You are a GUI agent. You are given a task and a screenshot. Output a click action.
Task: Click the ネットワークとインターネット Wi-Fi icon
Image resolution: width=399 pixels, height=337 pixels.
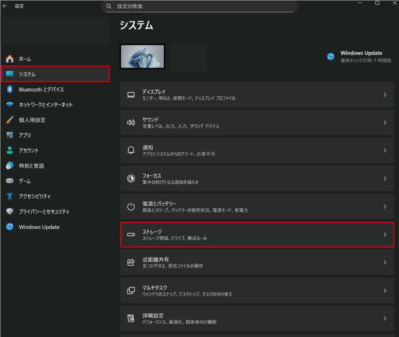point(10,105)
